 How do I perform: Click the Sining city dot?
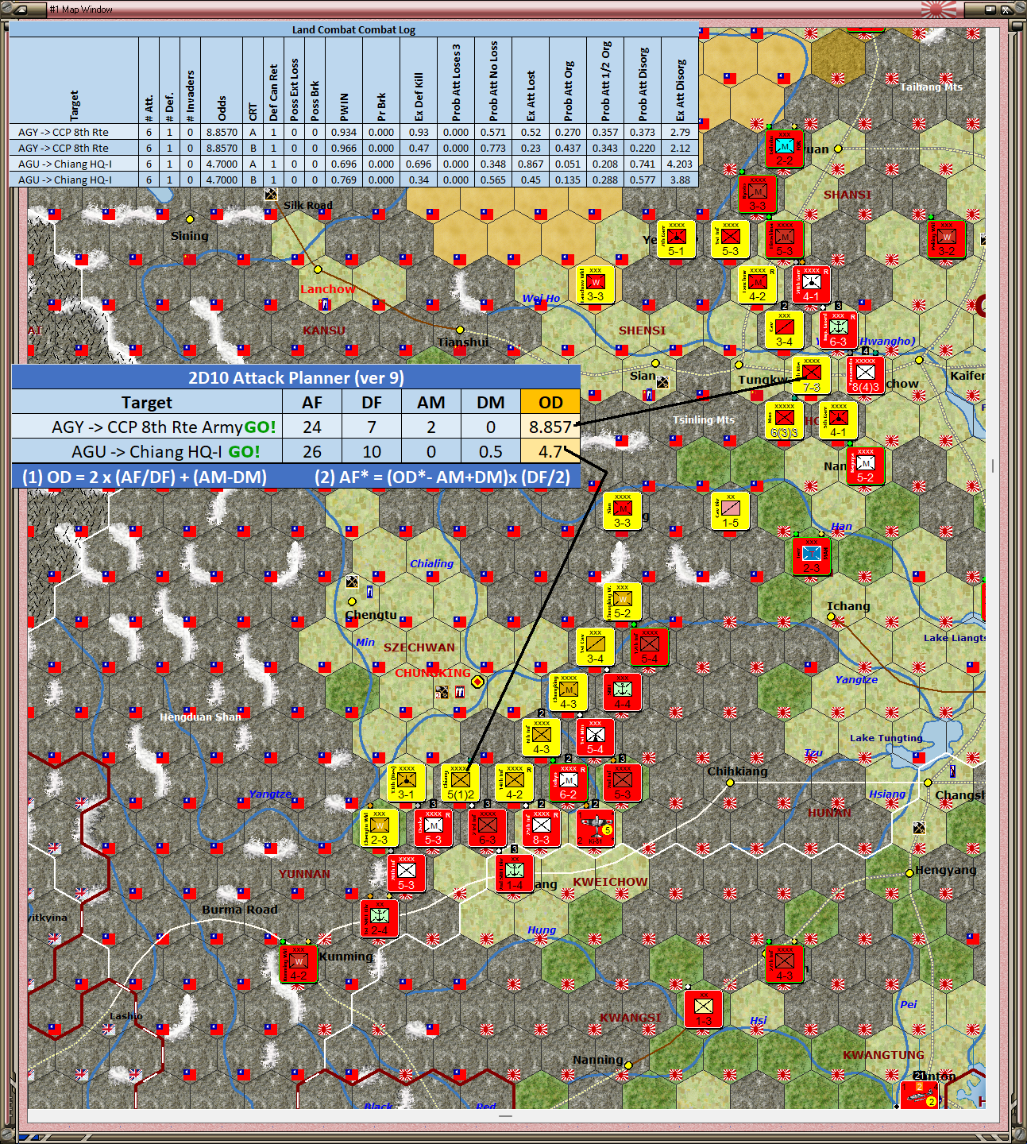pos(190,218)
